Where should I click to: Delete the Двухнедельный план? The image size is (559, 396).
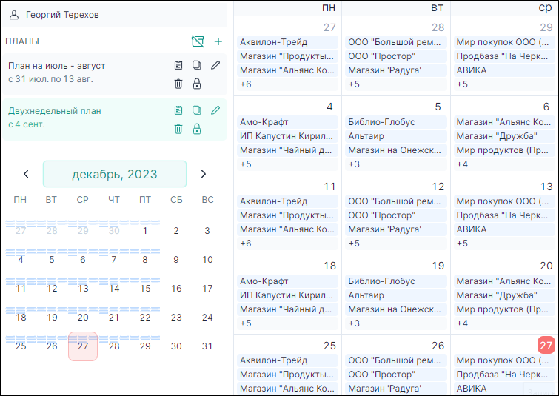click(x=178, y=129)
